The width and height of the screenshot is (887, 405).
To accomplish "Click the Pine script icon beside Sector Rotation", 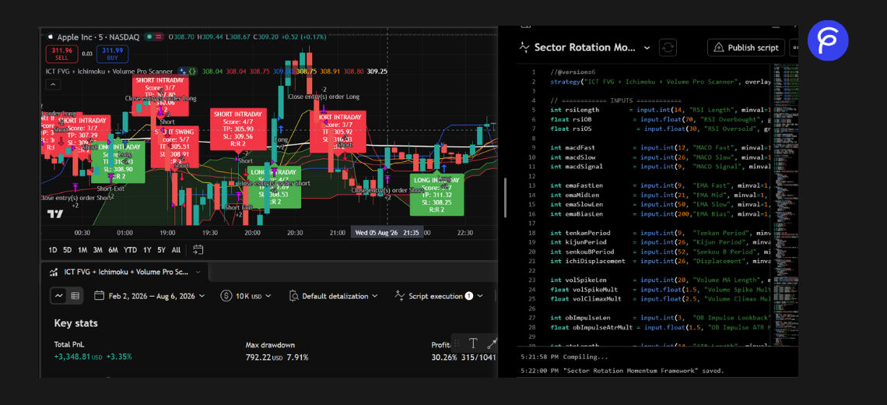I will pos(524,48).
